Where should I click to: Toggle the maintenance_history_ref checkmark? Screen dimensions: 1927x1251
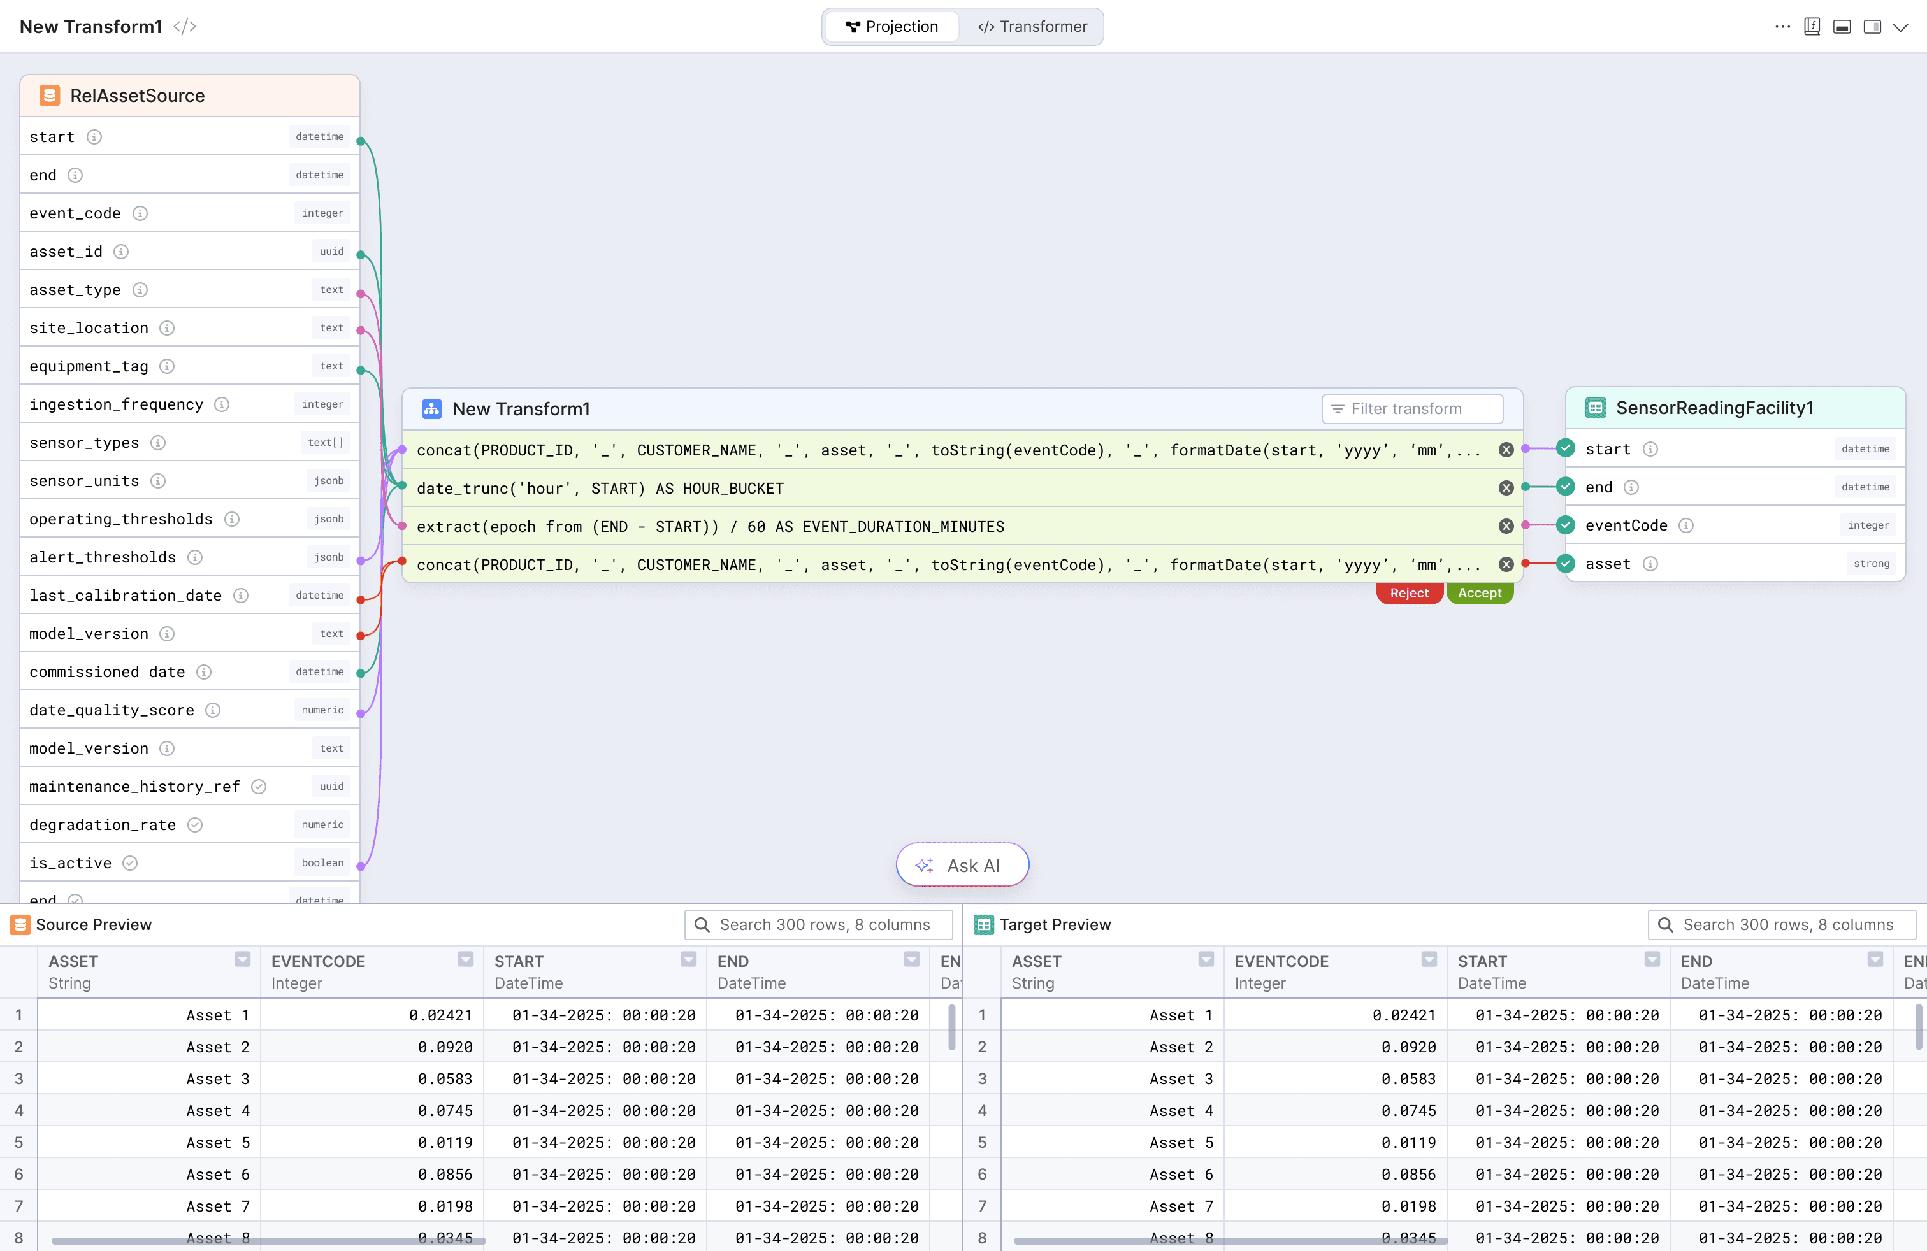click(258, 786)
